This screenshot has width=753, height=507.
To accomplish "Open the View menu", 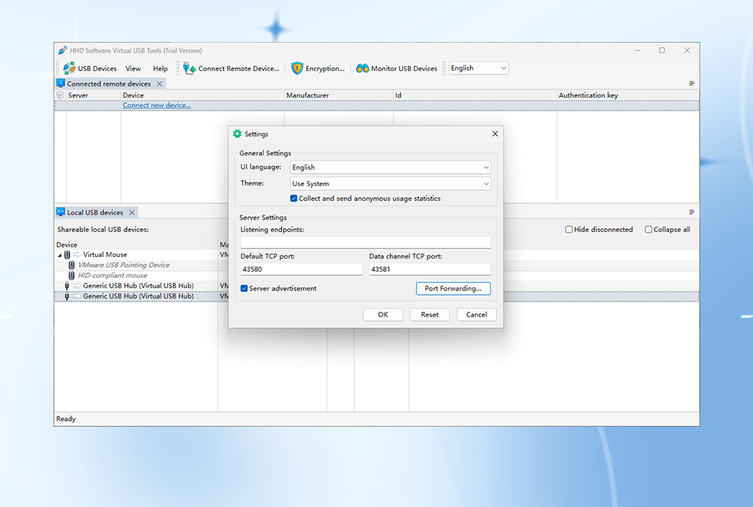I will 132,68.
